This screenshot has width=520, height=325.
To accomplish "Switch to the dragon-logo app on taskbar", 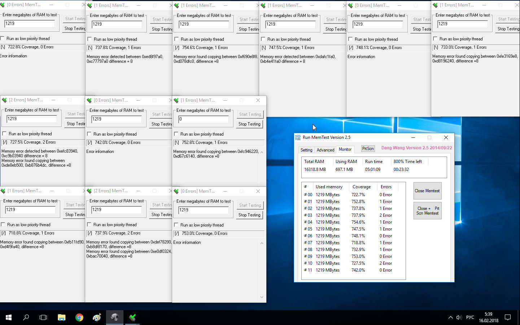I will 115,317.
